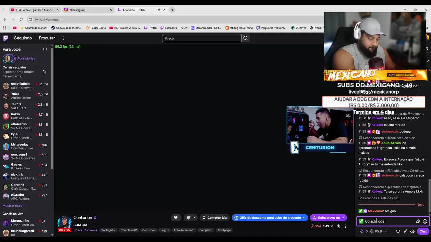Viewport: 431px width, 242px height.
Task: Click the browser address bar
Action: point(175,19)
